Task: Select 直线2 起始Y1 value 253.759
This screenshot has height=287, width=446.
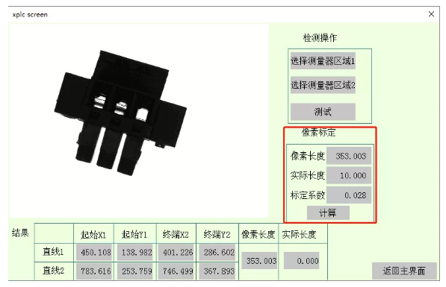Action: 135,271
